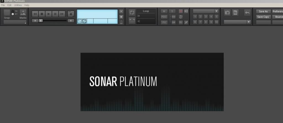Click the Save As button
The image size is (283, 123).
(x=263, y=12)
